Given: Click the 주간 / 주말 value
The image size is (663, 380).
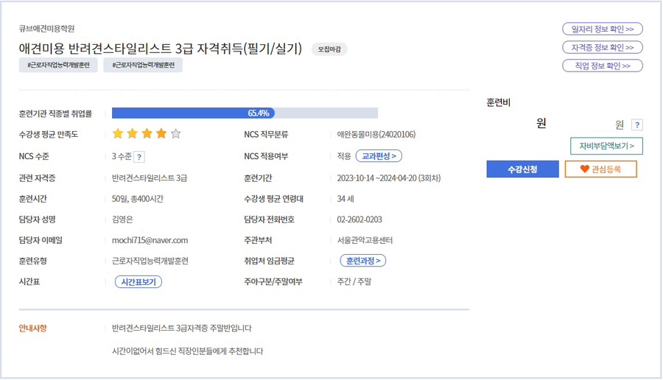Looking at the screenshot, I should (x=354, y=281).
